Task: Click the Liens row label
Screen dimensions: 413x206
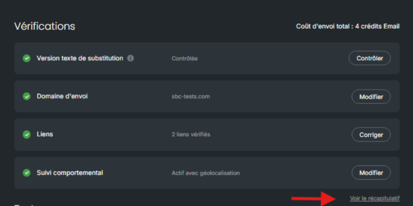Action: [x=45, y=134]
